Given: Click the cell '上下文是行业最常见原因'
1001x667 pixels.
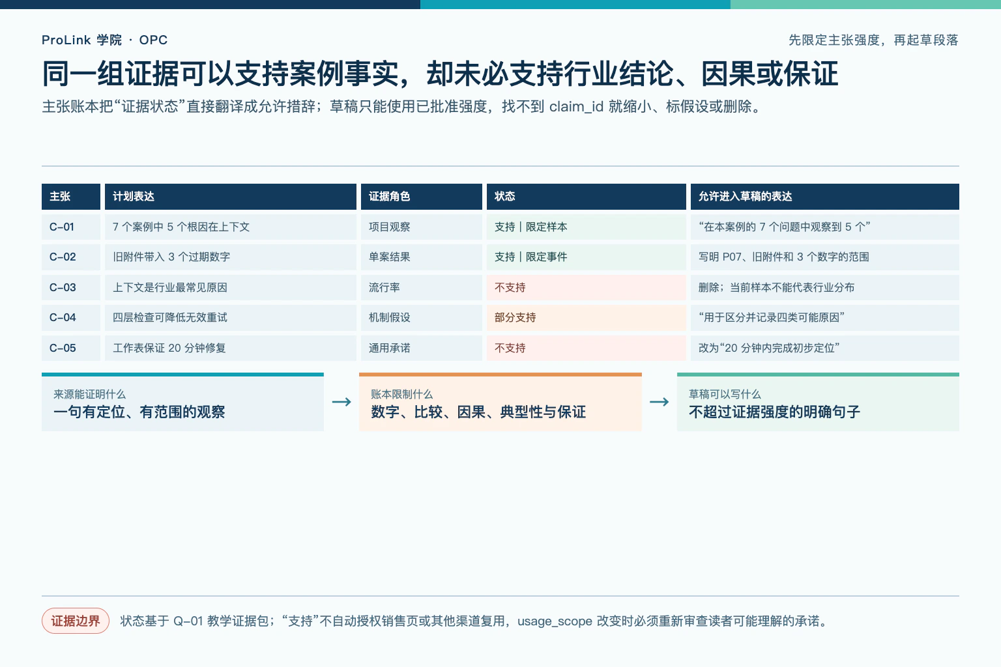Looking at the screenshot, I should 231,287.
